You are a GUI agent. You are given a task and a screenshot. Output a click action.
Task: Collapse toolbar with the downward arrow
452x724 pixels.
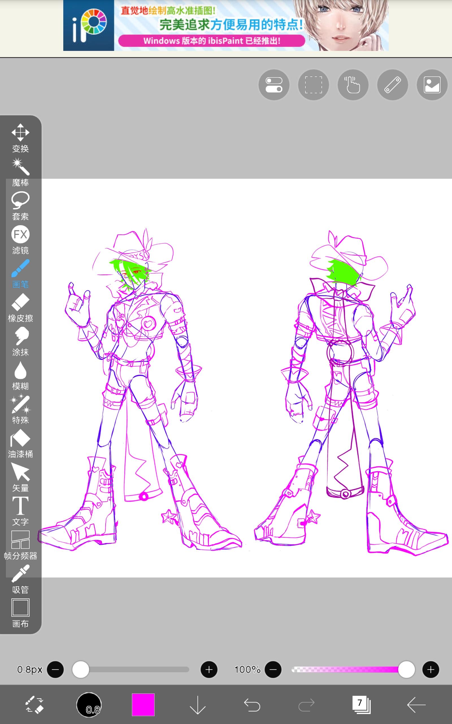click(x=197, y=704)
